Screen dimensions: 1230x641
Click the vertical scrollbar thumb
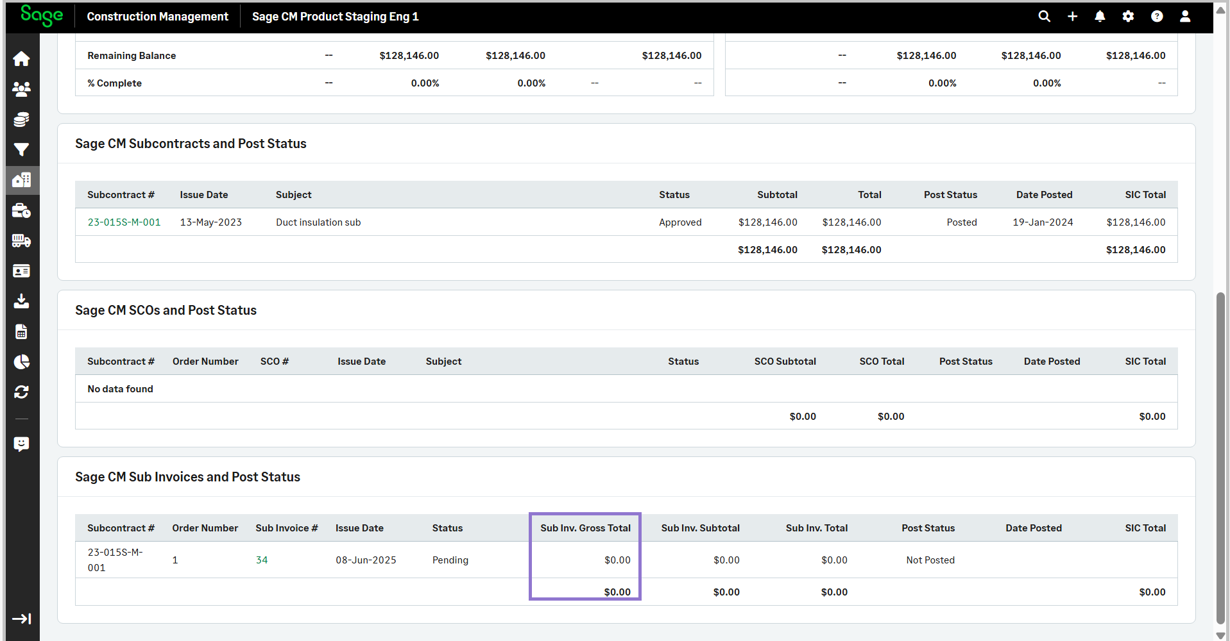[x=1220, y=458]
